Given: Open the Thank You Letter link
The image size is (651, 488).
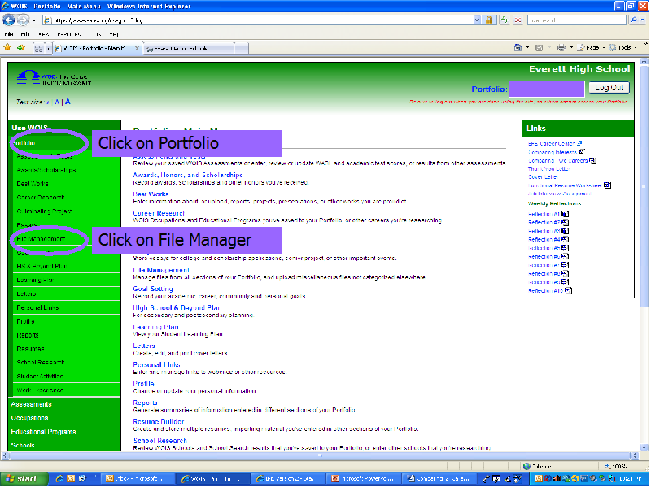Looking at the screenshot, I should 549,169.
